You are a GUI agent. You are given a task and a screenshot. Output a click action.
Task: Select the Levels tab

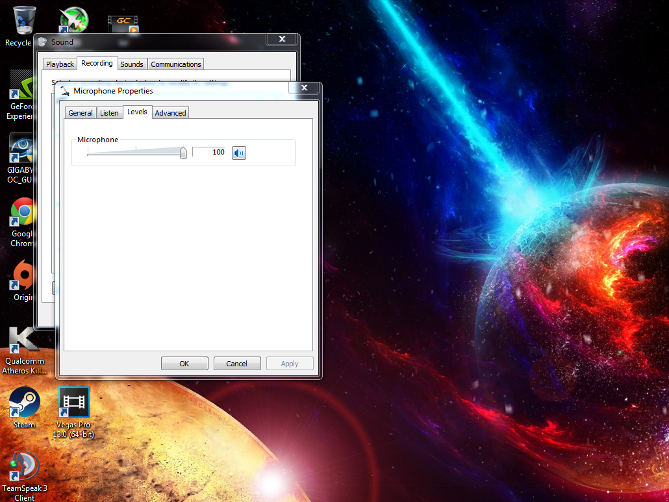pyautogui.click(x=138, y=112)
